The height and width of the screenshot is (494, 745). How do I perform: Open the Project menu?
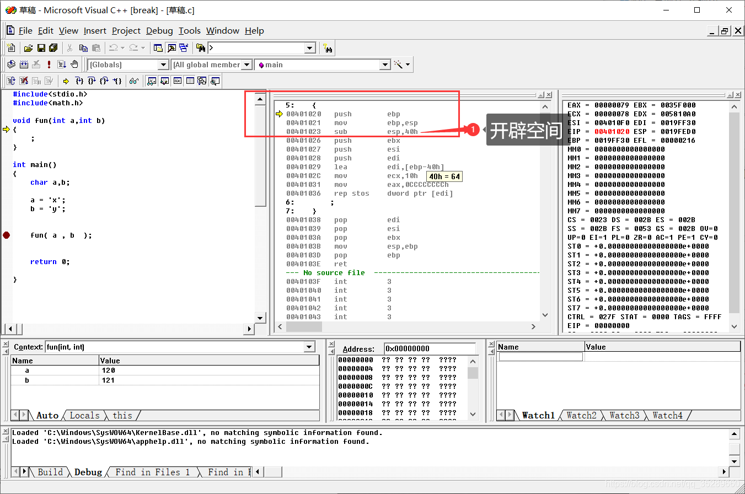click(126, 31)
